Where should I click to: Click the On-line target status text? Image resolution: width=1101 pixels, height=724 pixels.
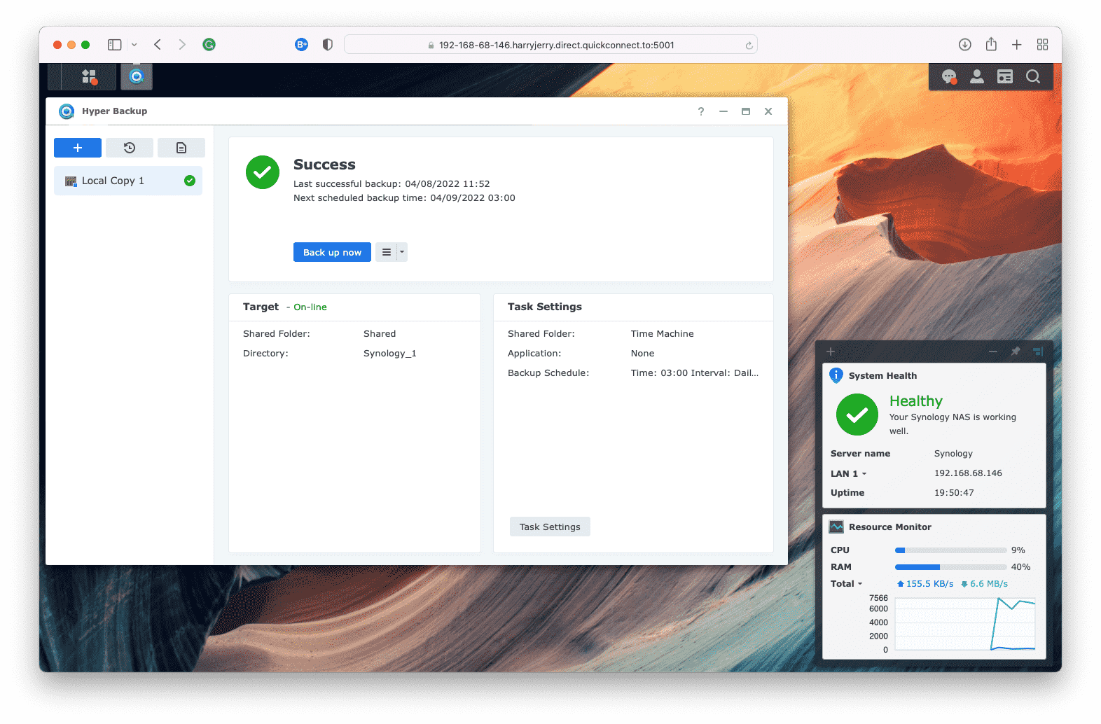(x=310, y=307)
